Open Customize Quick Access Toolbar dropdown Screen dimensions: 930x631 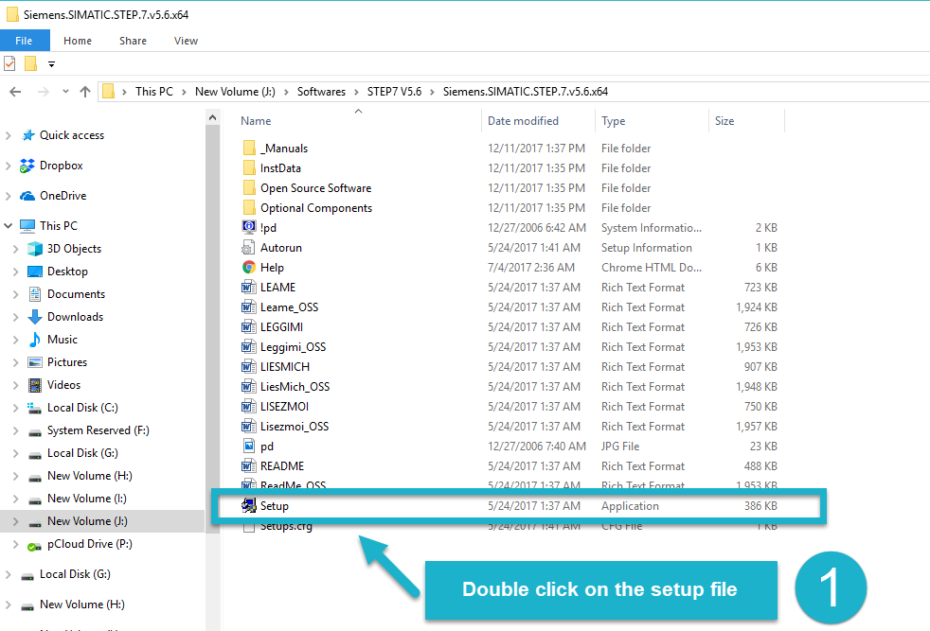click(x=51, y=64)
